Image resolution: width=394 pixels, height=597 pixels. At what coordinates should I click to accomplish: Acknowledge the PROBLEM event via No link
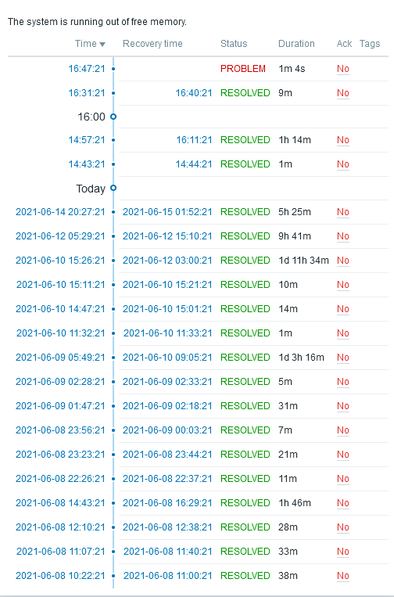342,69
